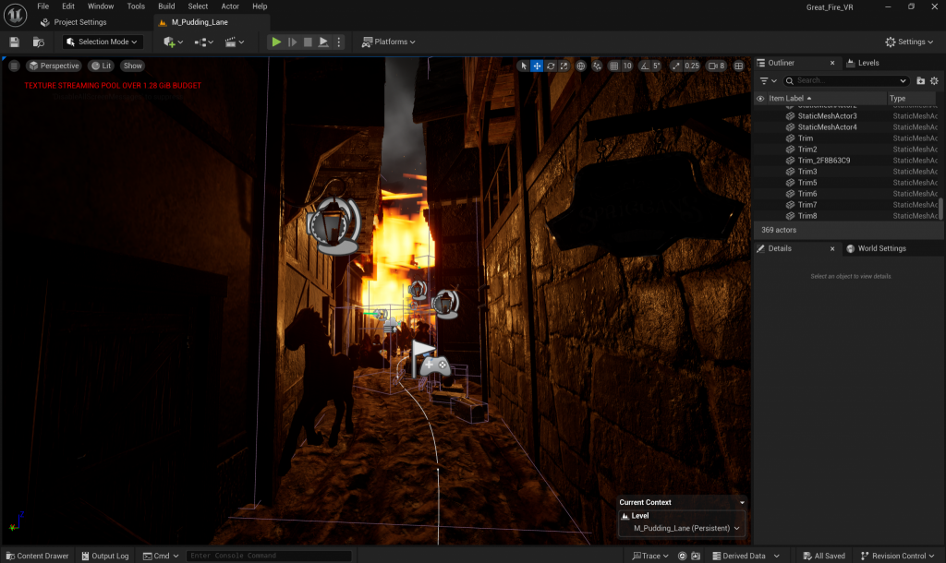Screen dimensions: 946x563
Task: Switch to the Levels panel tab
Action: click(x=863, y=63)
